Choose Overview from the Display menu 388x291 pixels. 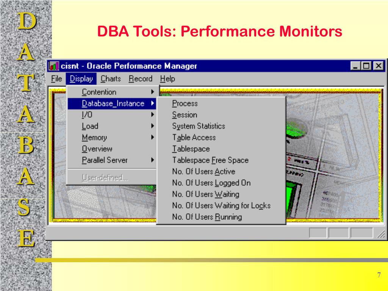tap(112, 149)
